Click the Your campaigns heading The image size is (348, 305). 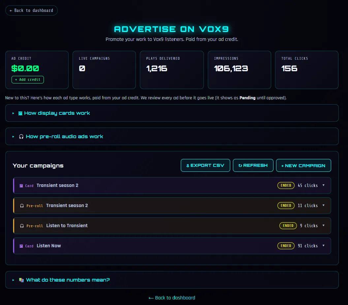pos(38,166)
